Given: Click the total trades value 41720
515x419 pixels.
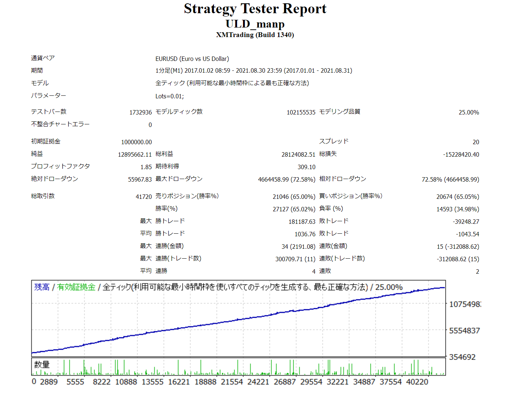Looking at the screenshot, I should pos(143,197).
